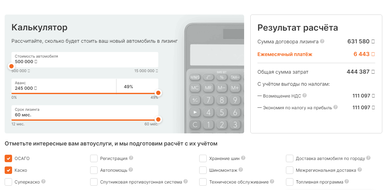Open the info icon next to Автопомощь
This screenshot has height=190, width=386.
[x=131, y=170]
